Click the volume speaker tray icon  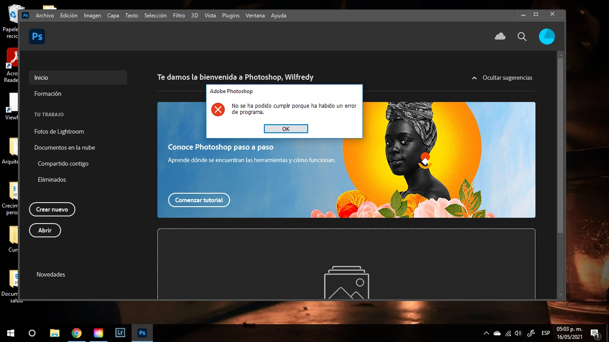click(x=518, y=333)
